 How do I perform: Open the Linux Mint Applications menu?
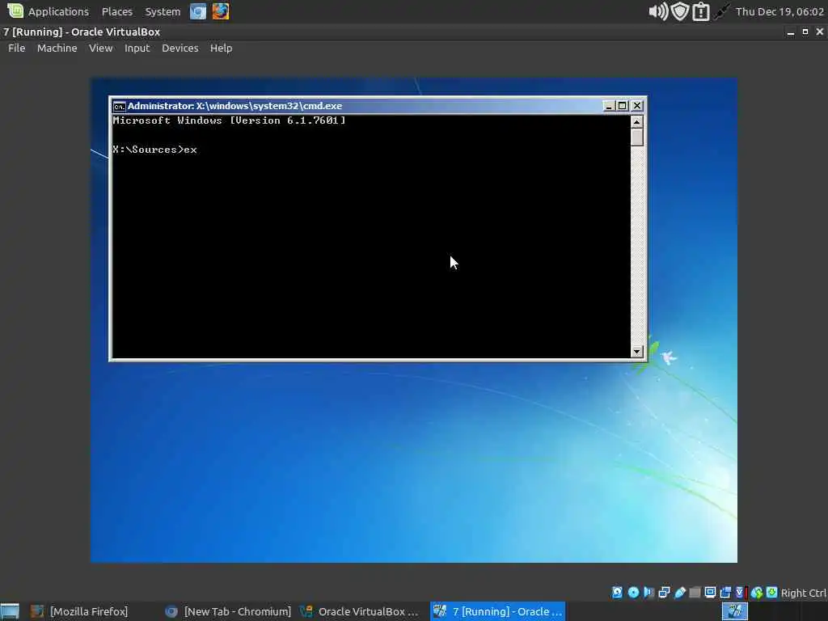pyautogui.click(x=48, y=11)
